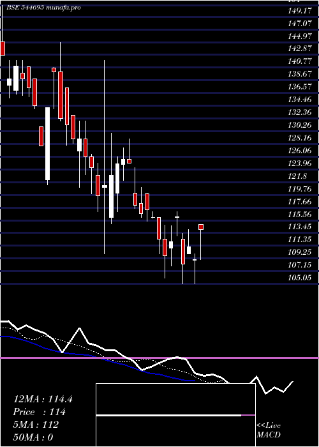
Task: Click the 144.97 price axis label
Action: click(300, 36)
